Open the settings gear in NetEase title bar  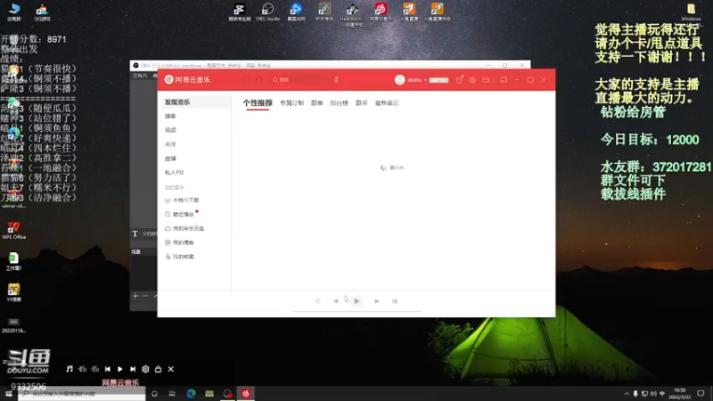(472, 79)
